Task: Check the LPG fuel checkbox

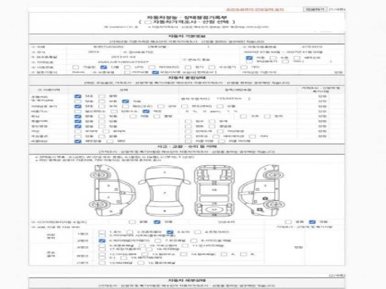Action: (127, 67)
